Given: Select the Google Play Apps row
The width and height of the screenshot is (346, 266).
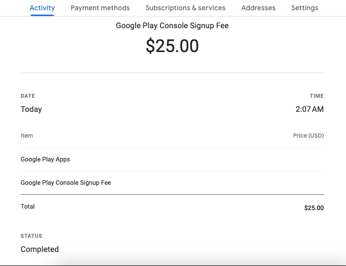Looking at the screenshot, I should [x=45, y=160].
